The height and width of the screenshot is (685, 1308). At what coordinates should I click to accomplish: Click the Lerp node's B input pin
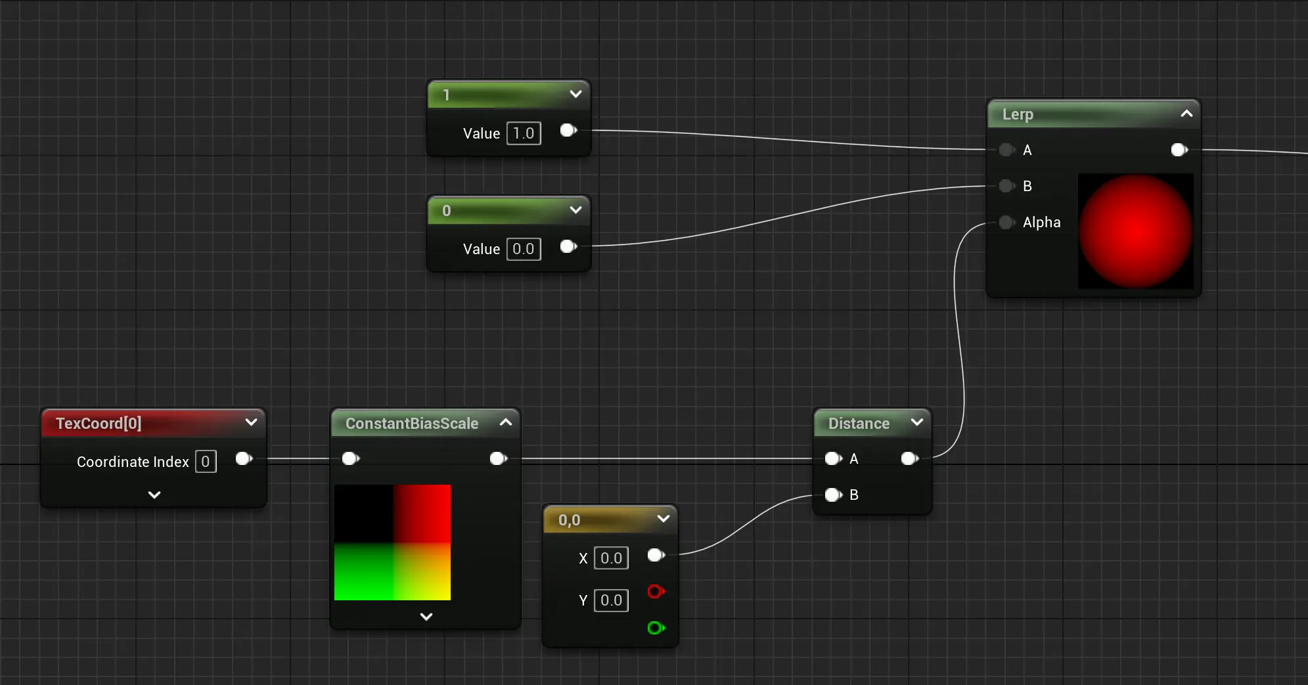[x=1006, y=186]
